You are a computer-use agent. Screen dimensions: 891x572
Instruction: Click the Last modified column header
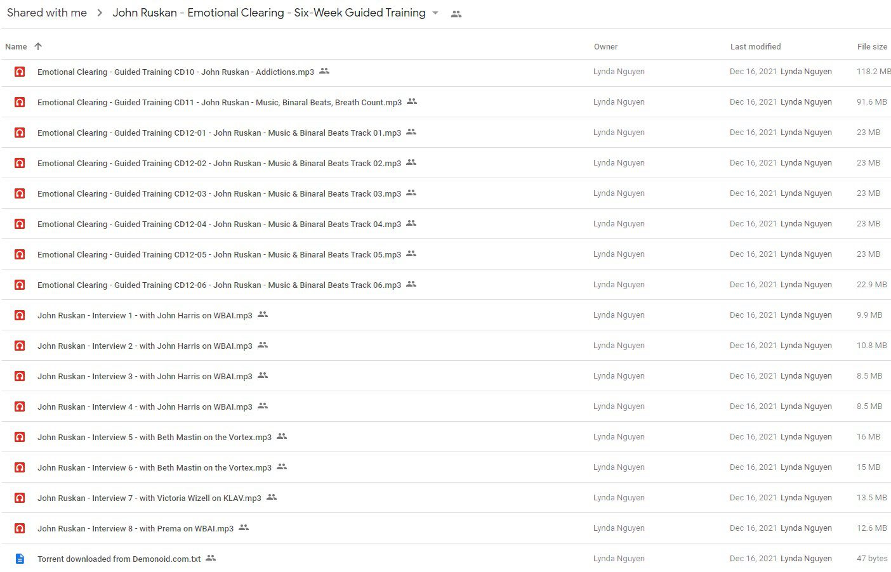tap(755, 47)
